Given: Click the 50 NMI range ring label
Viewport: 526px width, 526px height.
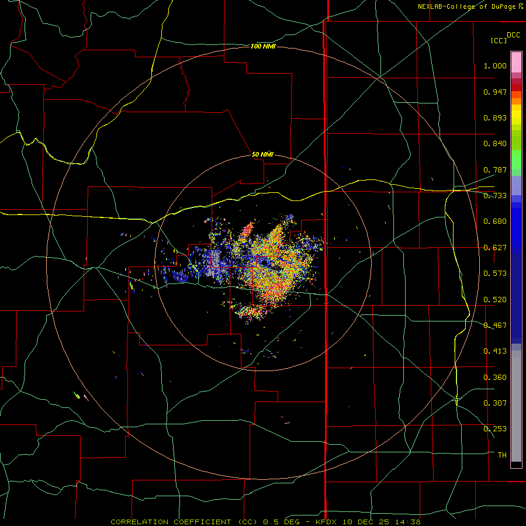Looking at the screenshot, I should 262,154.
